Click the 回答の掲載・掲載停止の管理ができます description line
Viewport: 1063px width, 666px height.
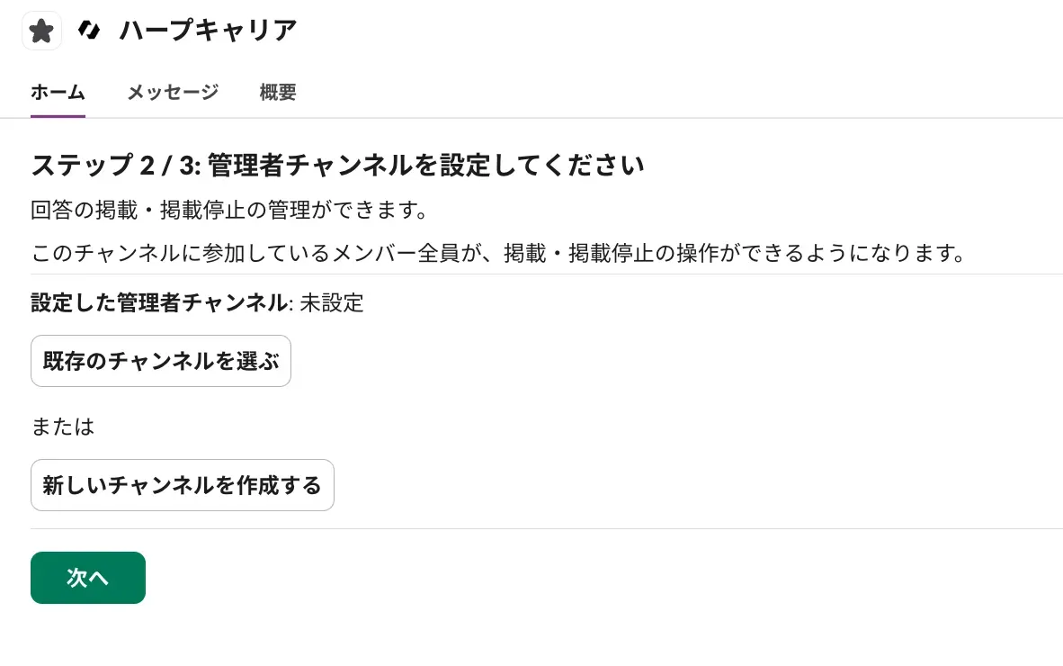coord(228,211)
